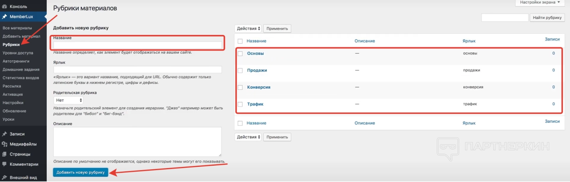Click the slug text 'конверсия'
This screenshot has width=570, height=182.
click(x=473, y=87)
